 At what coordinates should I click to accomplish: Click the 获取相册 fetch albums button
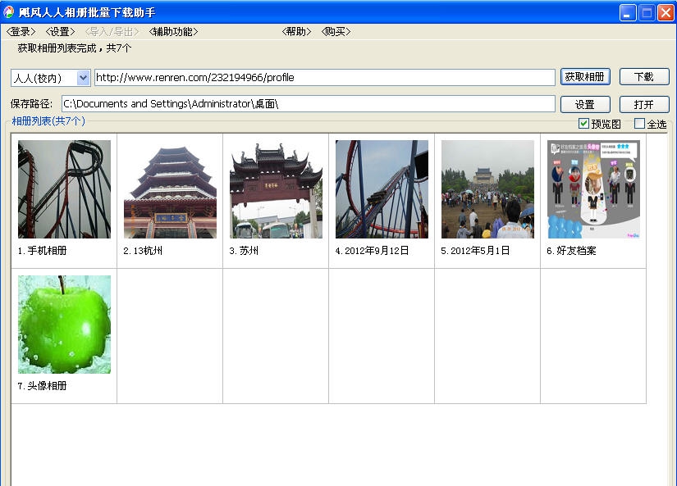[586, 76]
